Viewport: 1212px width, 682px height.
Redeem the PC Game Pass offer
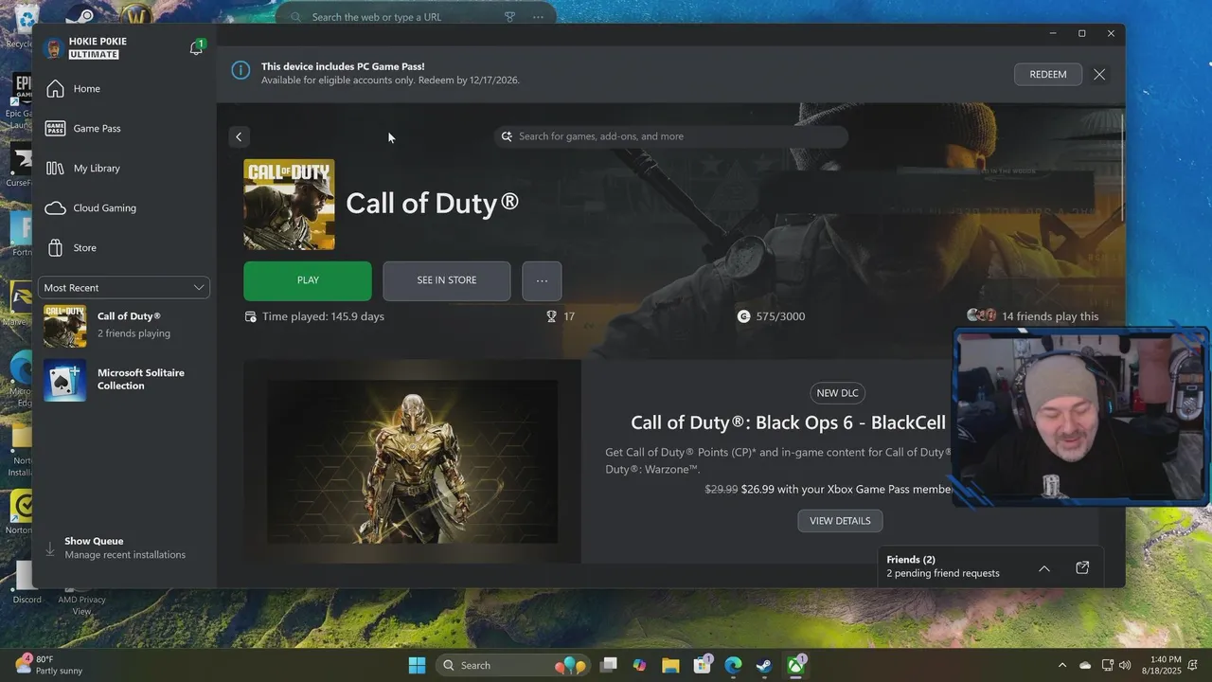click(1048, 74)
